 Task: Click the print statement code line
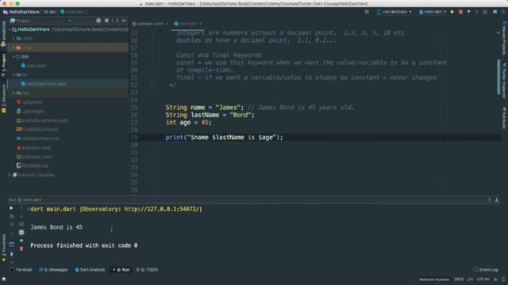(224, 137)
